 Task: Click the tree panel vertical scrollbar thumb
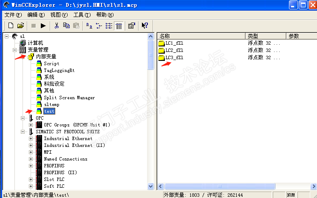[150, 55]
